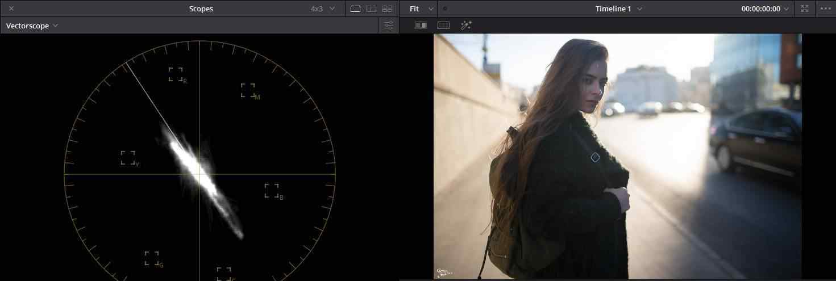Open the Vectorscope scope type dropdown

pos(32,26)
